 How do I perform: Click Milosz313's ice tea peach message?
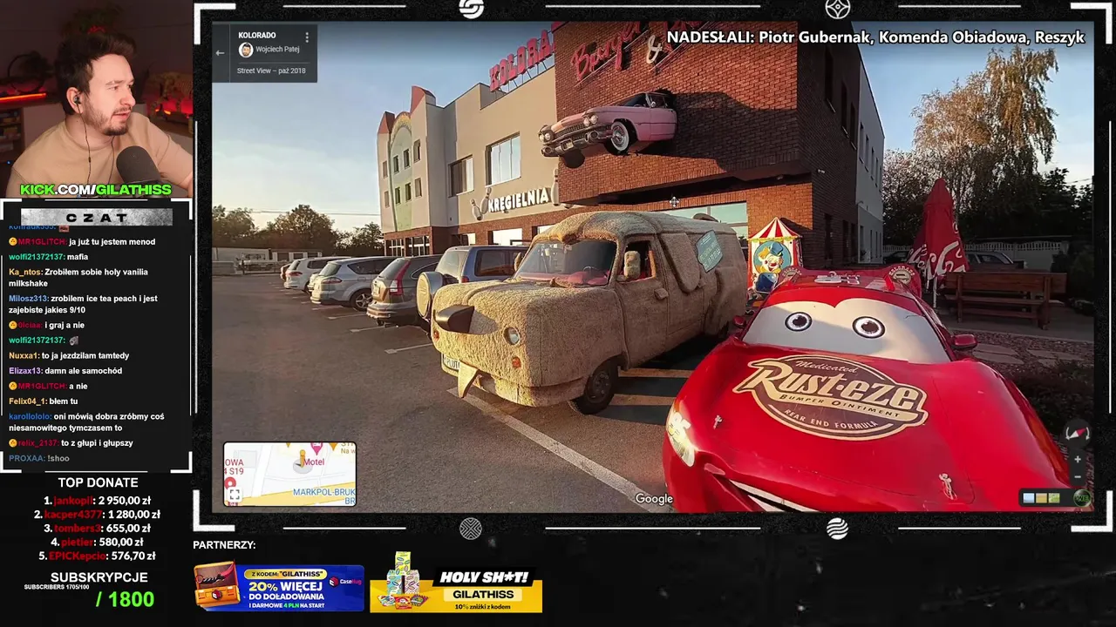(x=83, y=305)
